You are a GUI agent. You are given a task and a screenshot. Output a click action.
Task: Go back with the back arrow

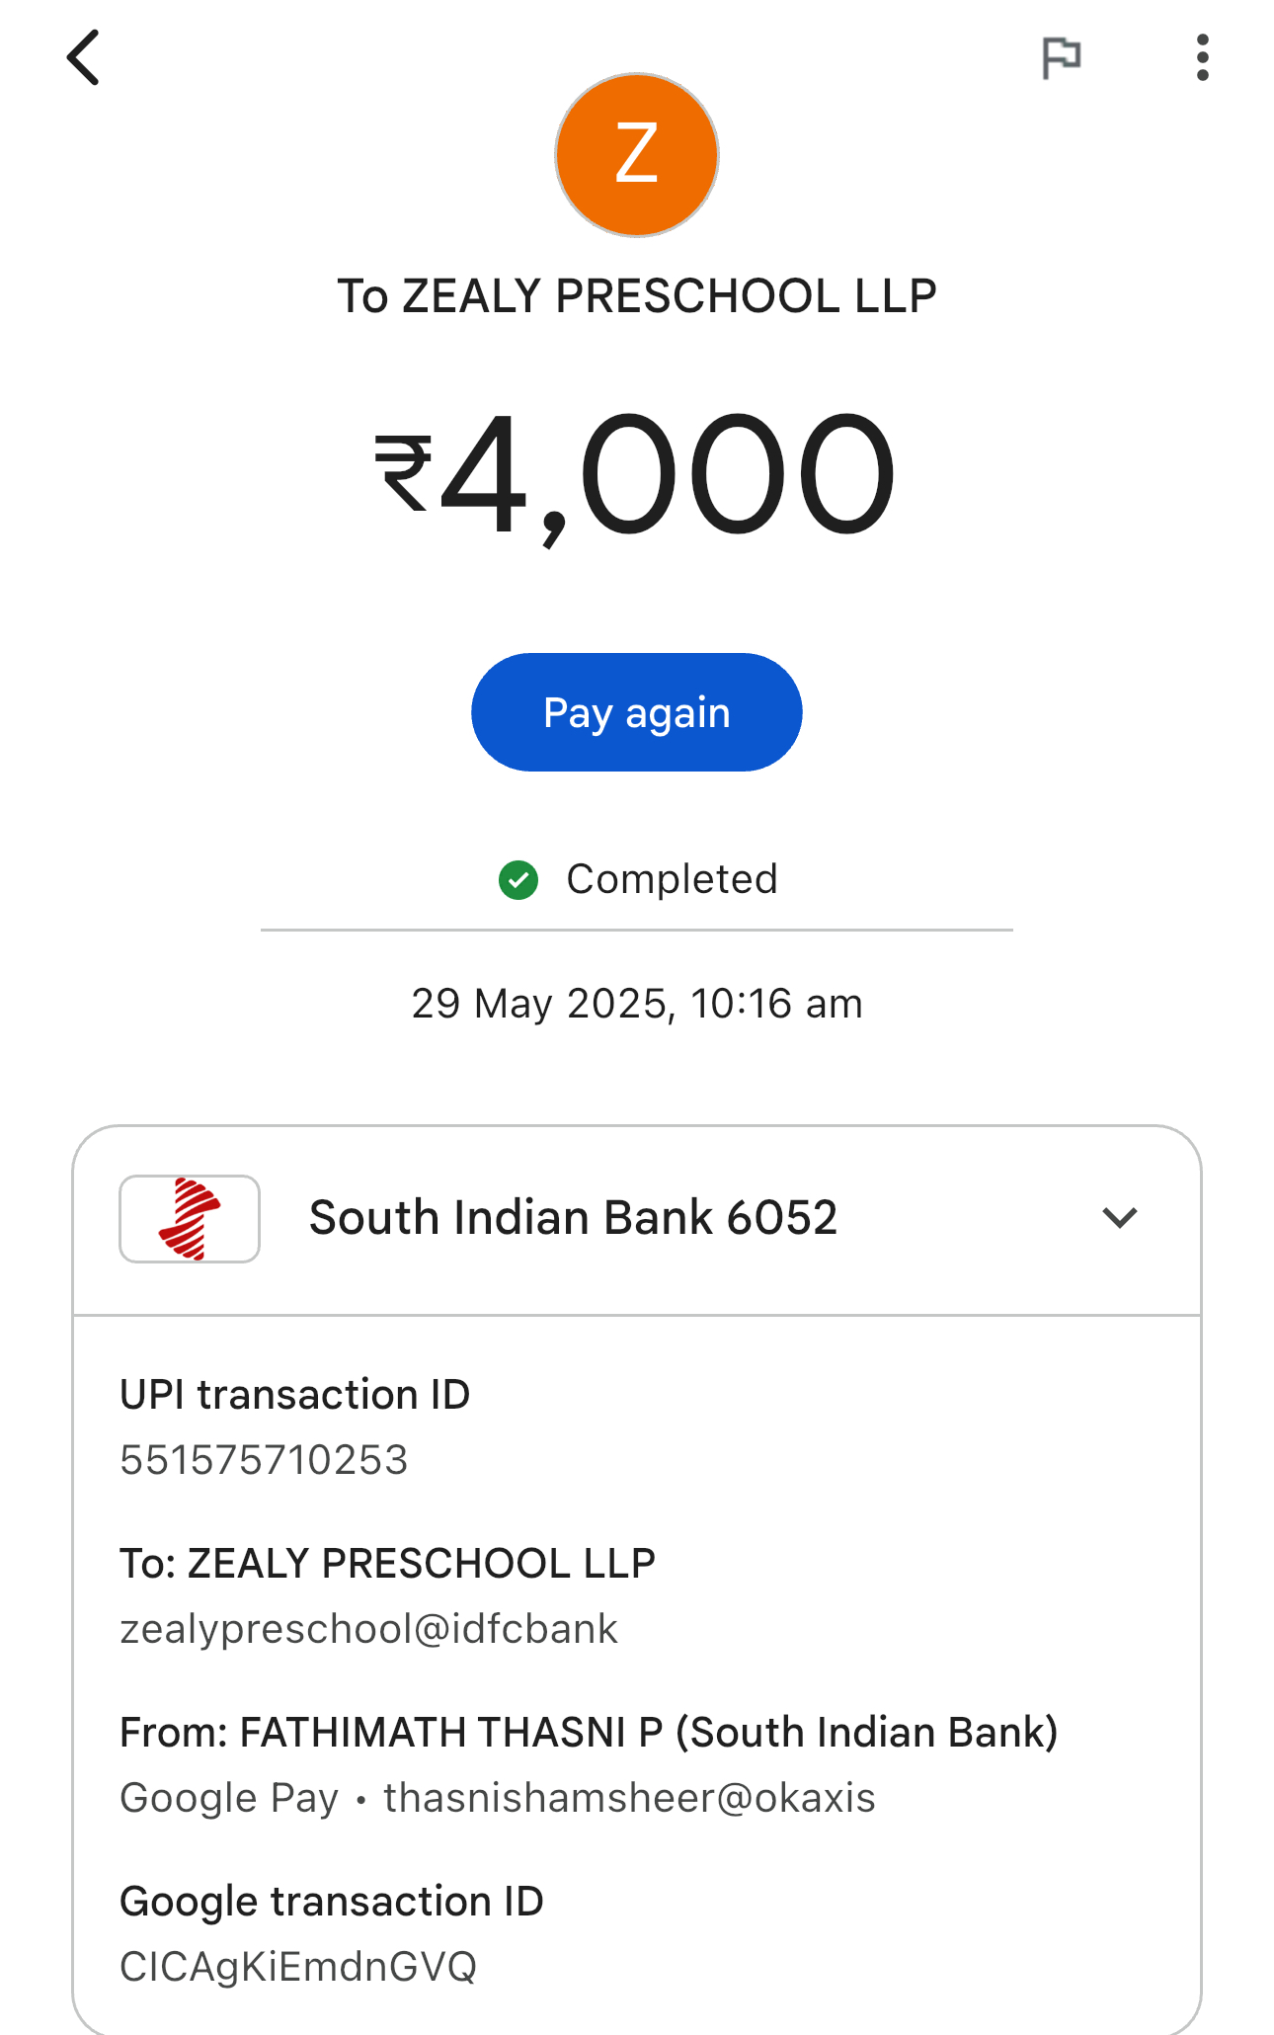coord(84,57)
